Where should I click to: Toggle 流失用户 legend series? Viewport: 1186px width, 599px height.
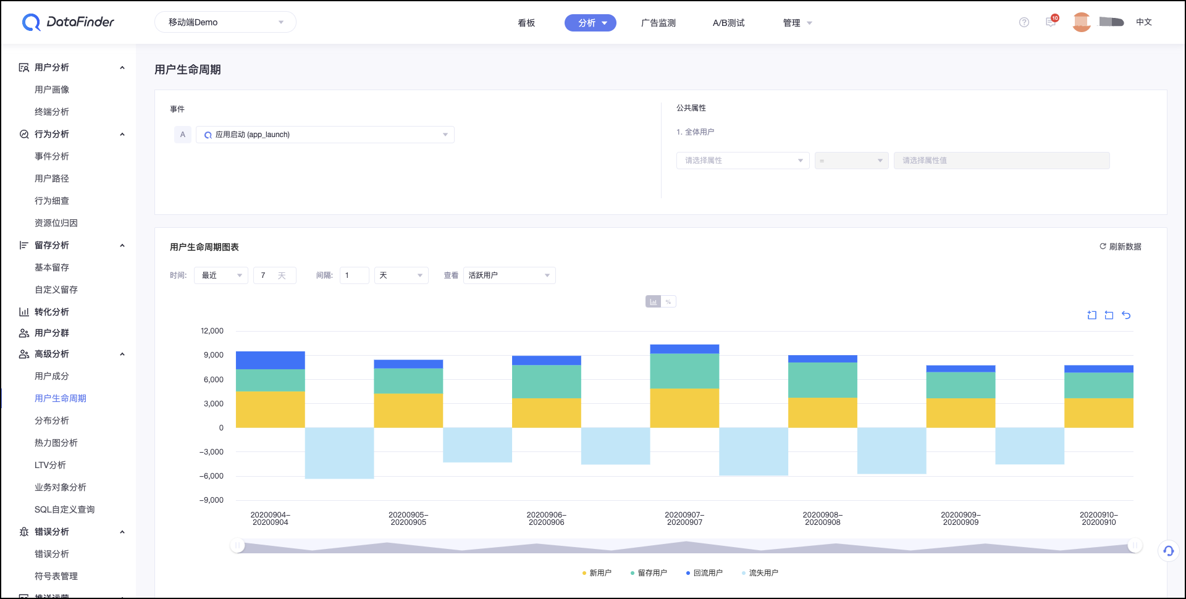pos(760,573)
